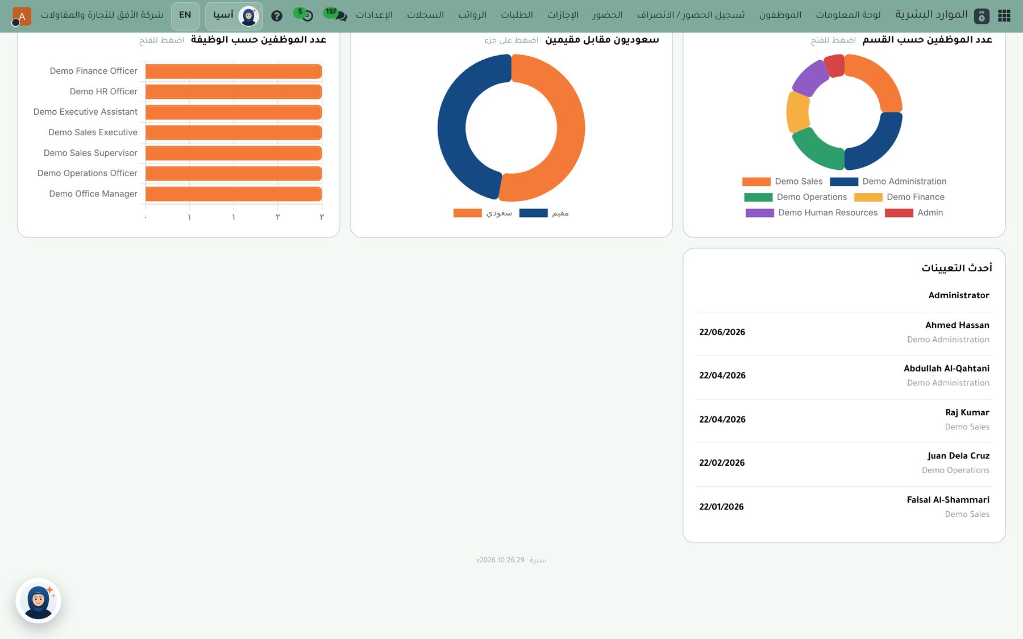The image size is (1023, 639).
Task: Toggle the سعودي legend swatch
Action: (467, 213)
